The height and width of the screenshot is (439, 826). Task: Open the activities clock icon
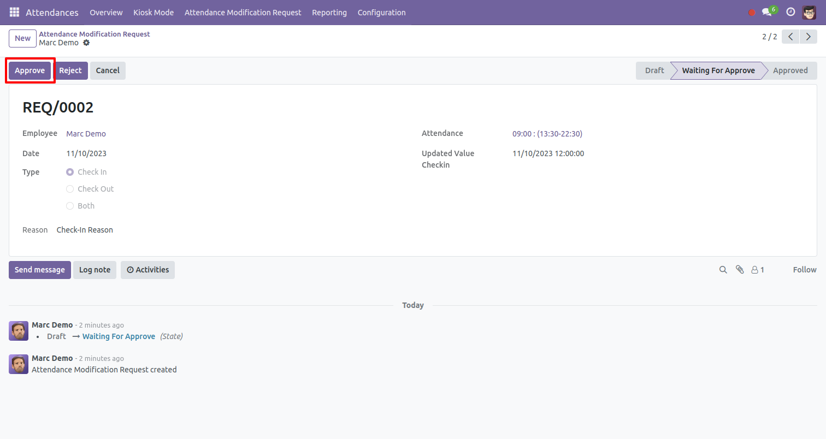pos(790,12)
